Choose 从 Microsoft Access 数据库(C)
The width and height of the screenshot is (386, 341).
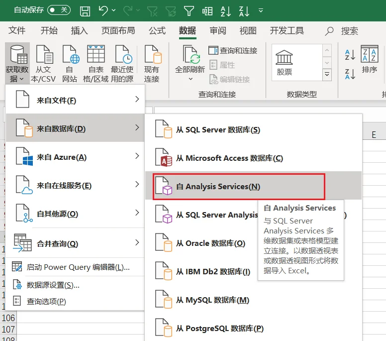254,158
